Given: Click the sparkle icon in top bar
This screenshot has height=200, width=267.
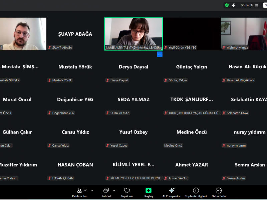Looking at the screenshot, I should pyautogui.click(x=234, y=5).
